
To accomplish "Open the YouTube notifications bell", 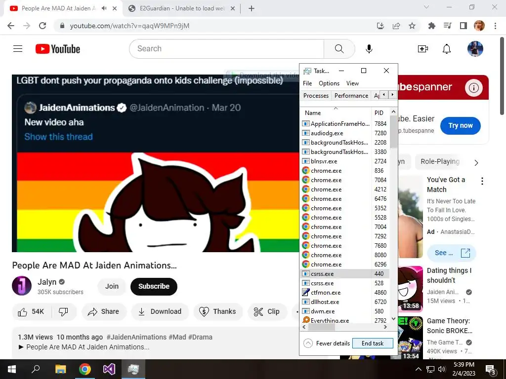I will click(x=447, y=49).
